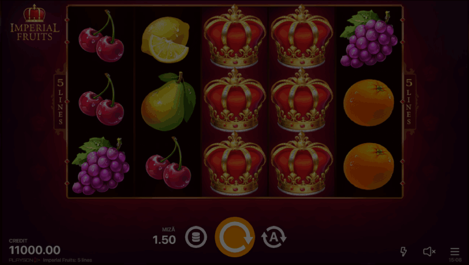Click the bottom crown on reel four
The width and height of the screenshot is (469, 265).
(x=302, y=164)
